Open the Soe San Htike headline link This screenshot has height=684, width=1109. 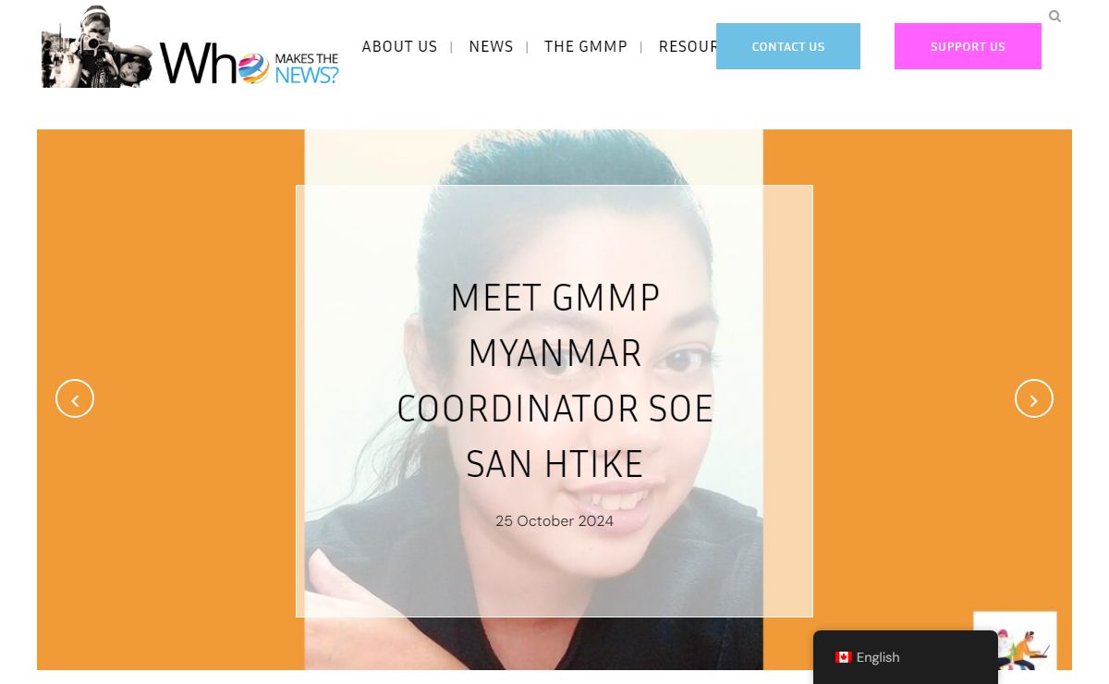pos(554,381)
